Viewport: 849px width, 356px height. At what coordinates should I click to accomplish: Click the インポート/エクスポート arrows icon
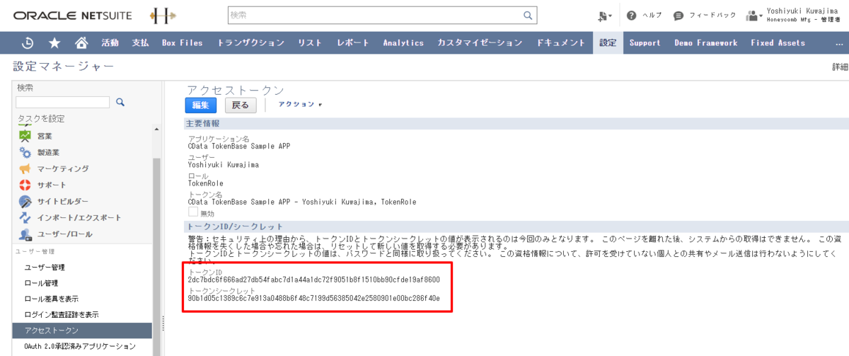(x=25, y=217)
